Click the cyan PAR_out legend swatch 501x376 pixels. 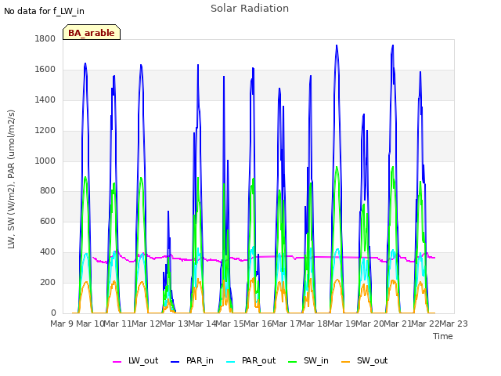[x=231, y=362]
